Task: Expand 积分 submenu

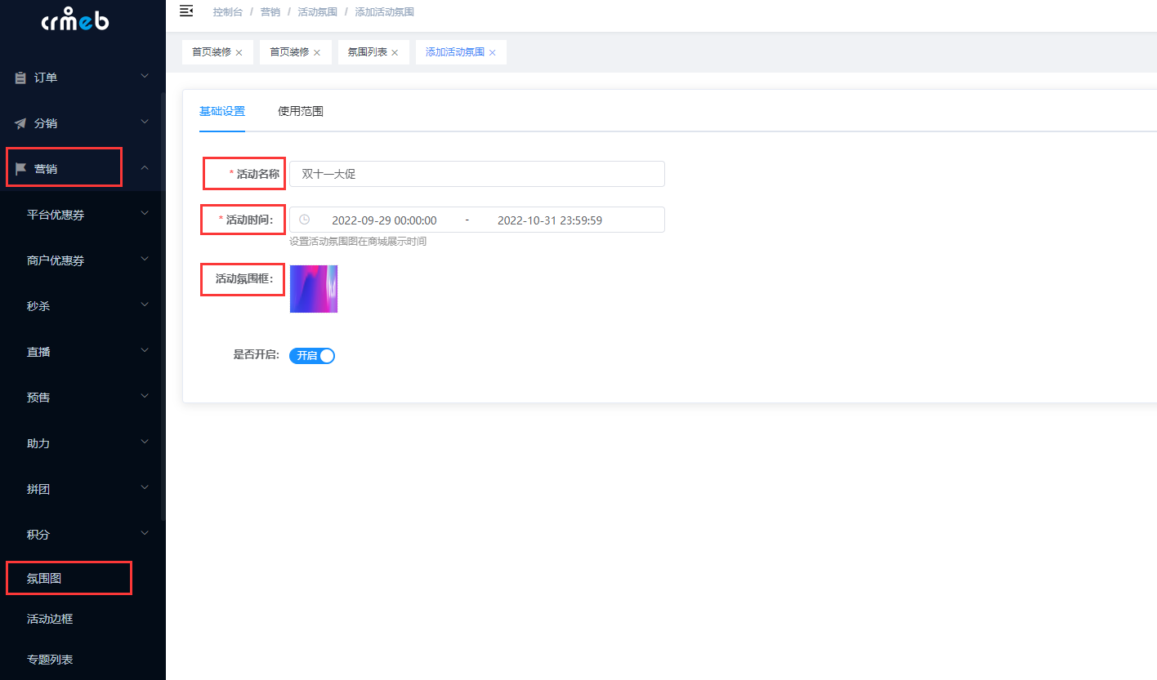Action: coord(145,533)
